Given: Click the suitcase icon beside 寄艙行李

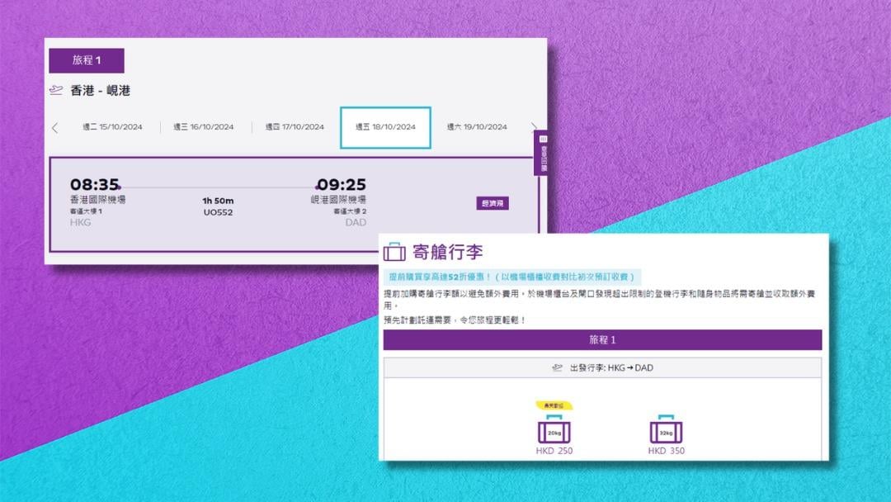Looking at the screenshot, I should tap(394, 252).
